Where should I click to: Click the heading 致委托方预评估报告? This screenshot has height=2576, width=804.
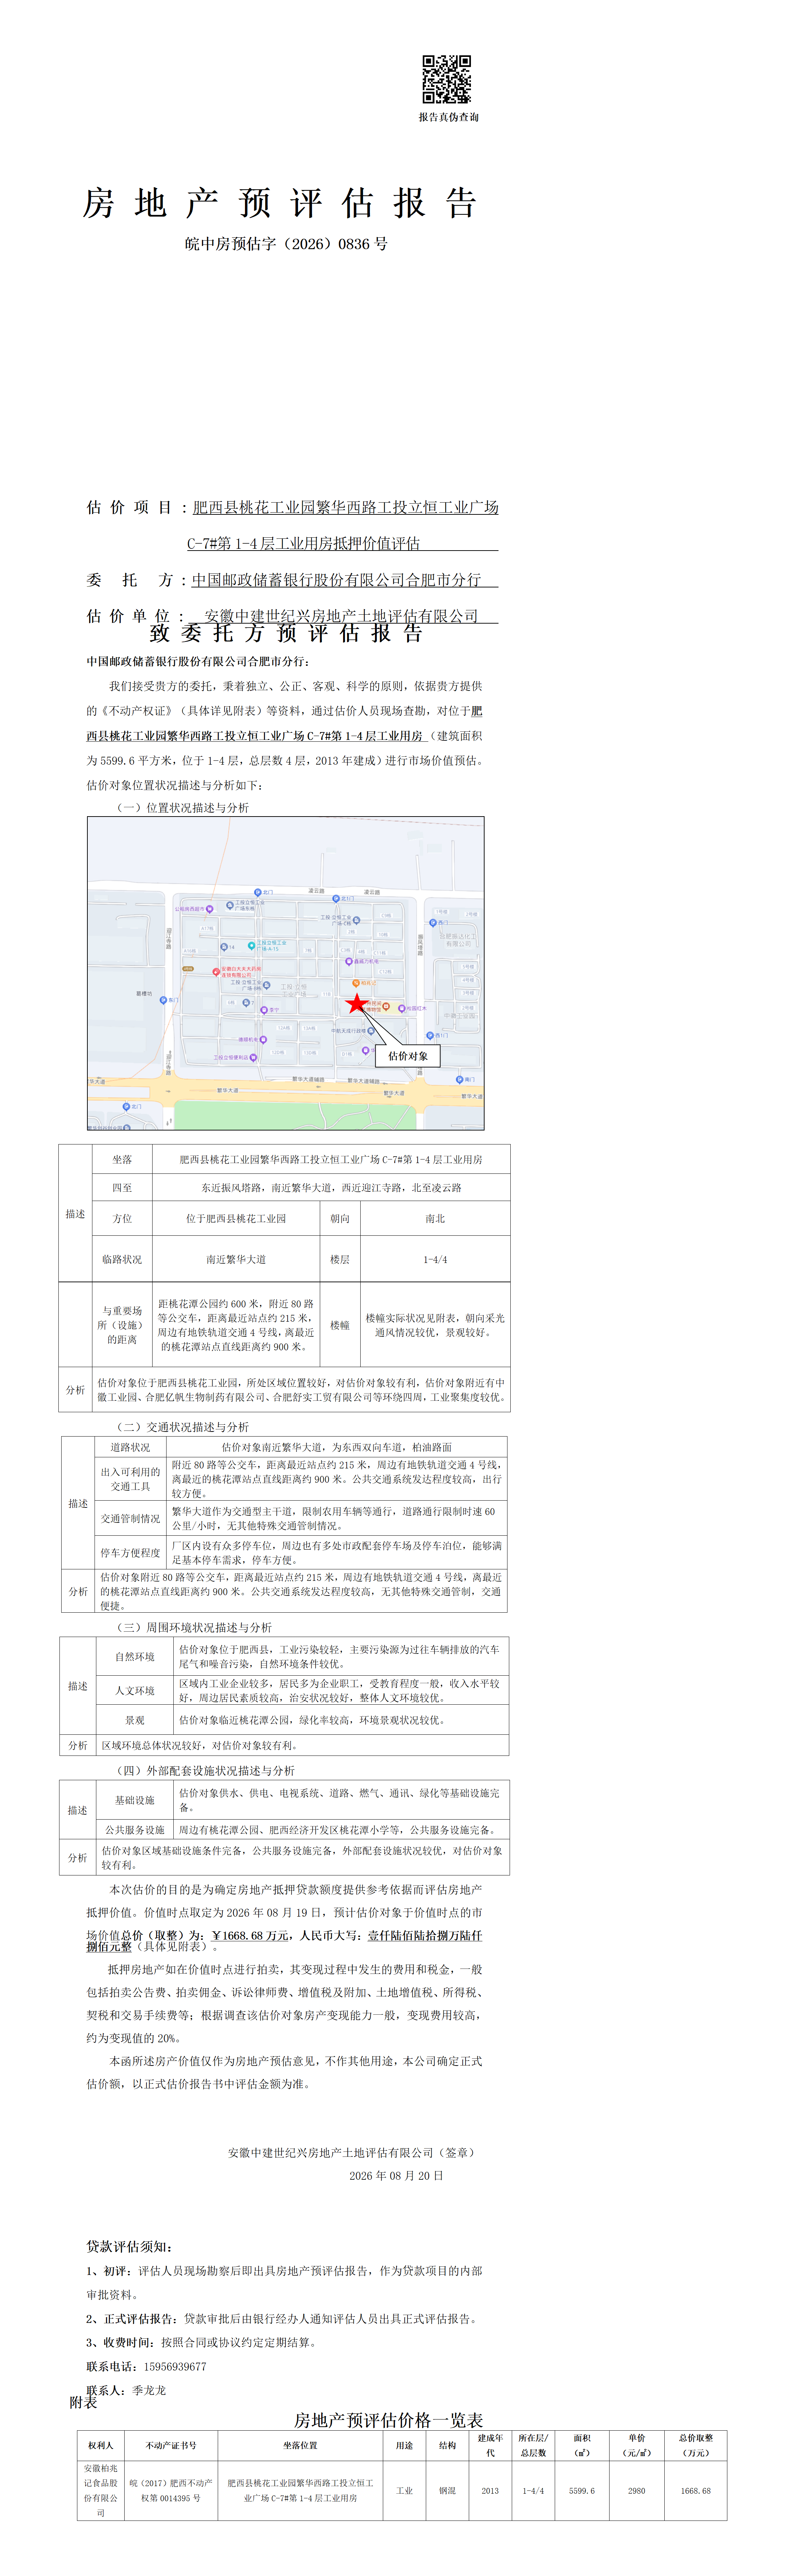(x=286, y=633)
